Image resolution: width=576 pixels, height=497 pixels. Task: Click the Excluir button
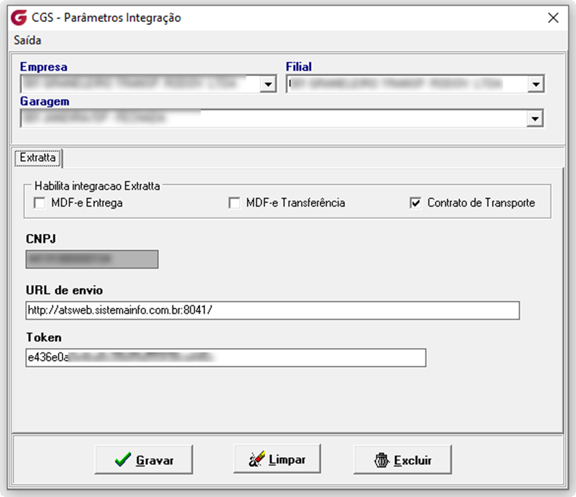click(403, 460)
